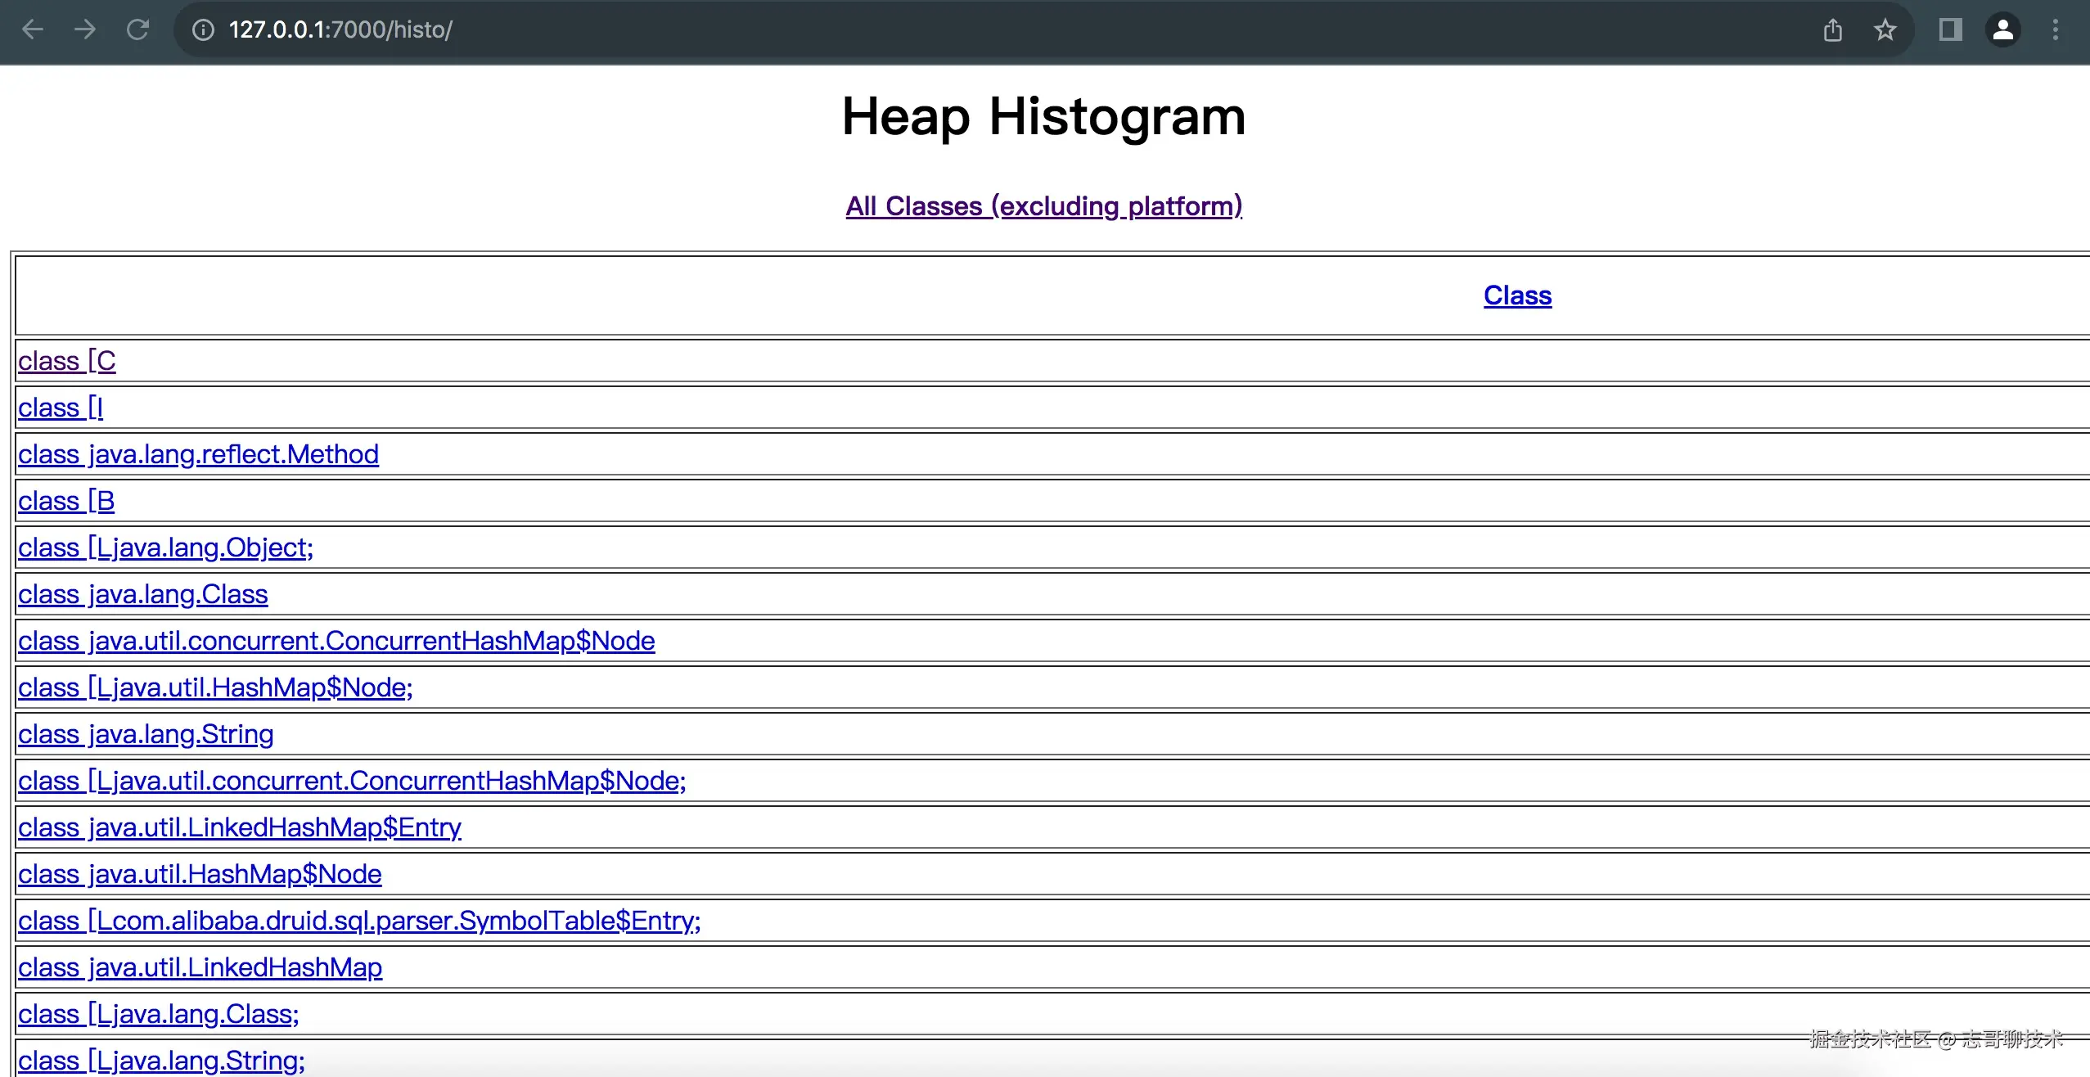This screenshot has width=2090, height=1077.
Task: Open All Classes (excluding platform) link
Action: 1043,206
